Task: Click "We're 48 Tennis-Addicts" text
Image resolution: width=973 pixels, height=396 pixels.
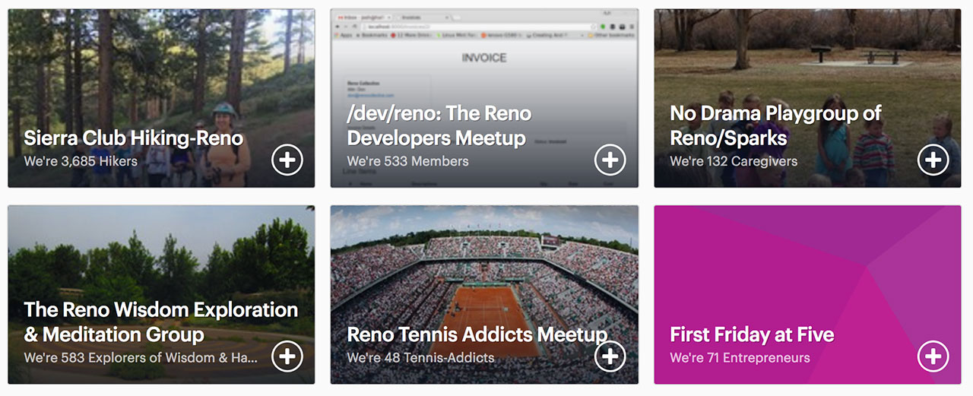Action: (420, 357)
